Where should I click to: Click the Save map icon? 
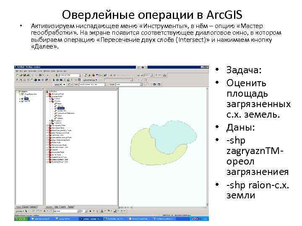25,75
